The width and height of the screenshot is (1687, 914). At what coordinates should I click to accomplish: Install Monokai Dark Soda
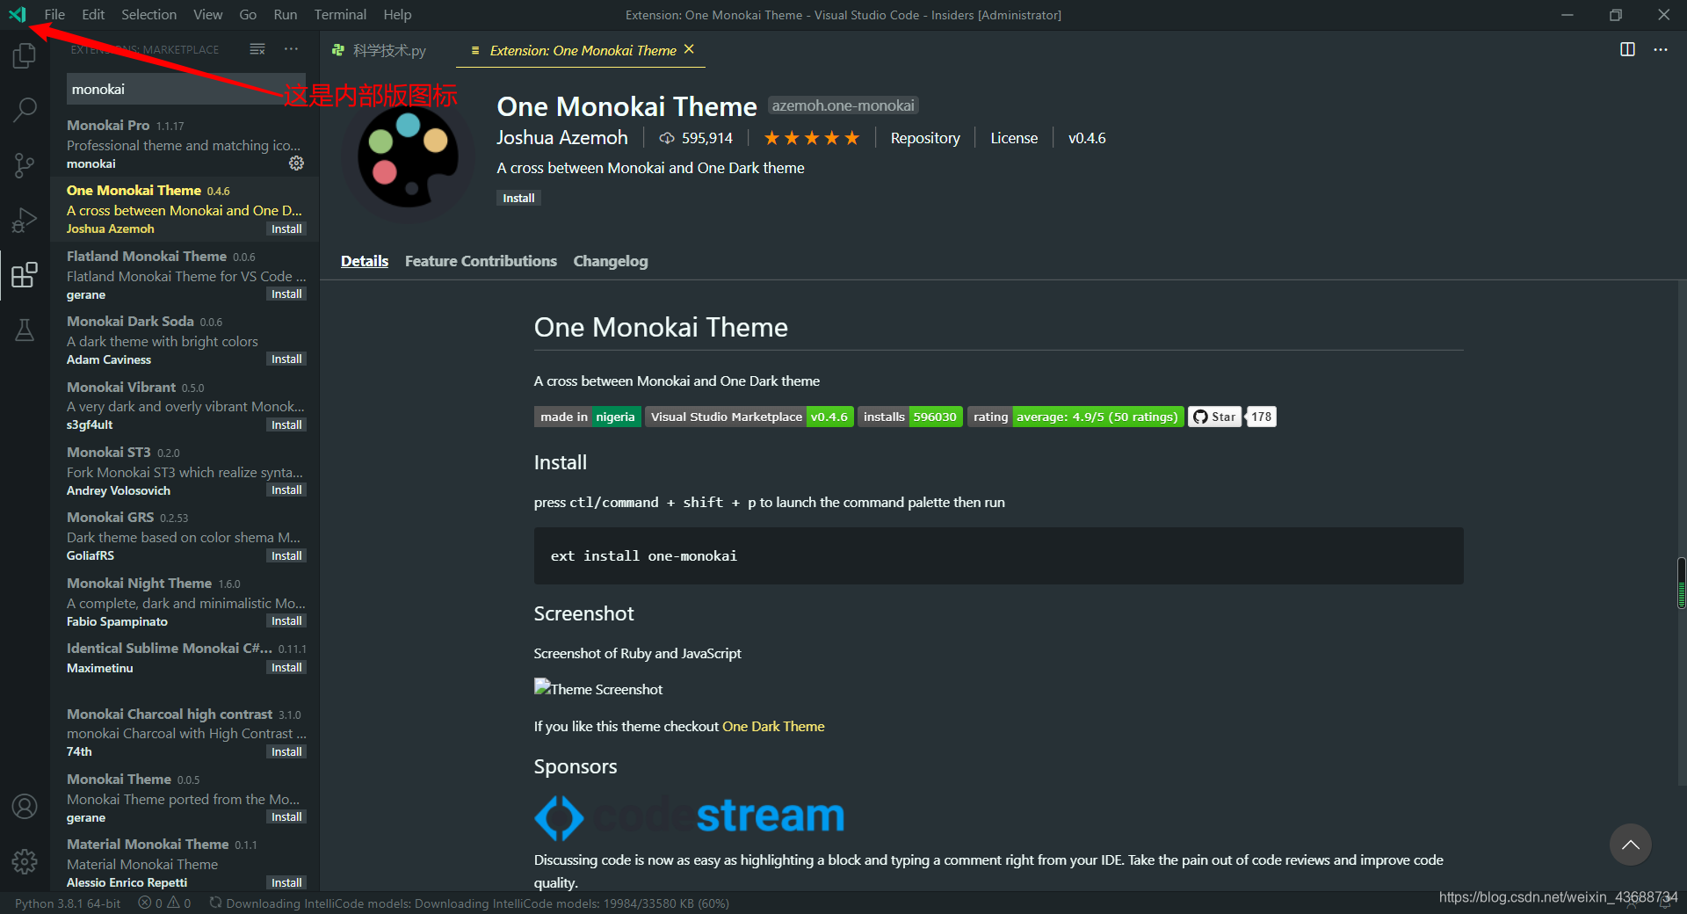(x=286, y=359)
